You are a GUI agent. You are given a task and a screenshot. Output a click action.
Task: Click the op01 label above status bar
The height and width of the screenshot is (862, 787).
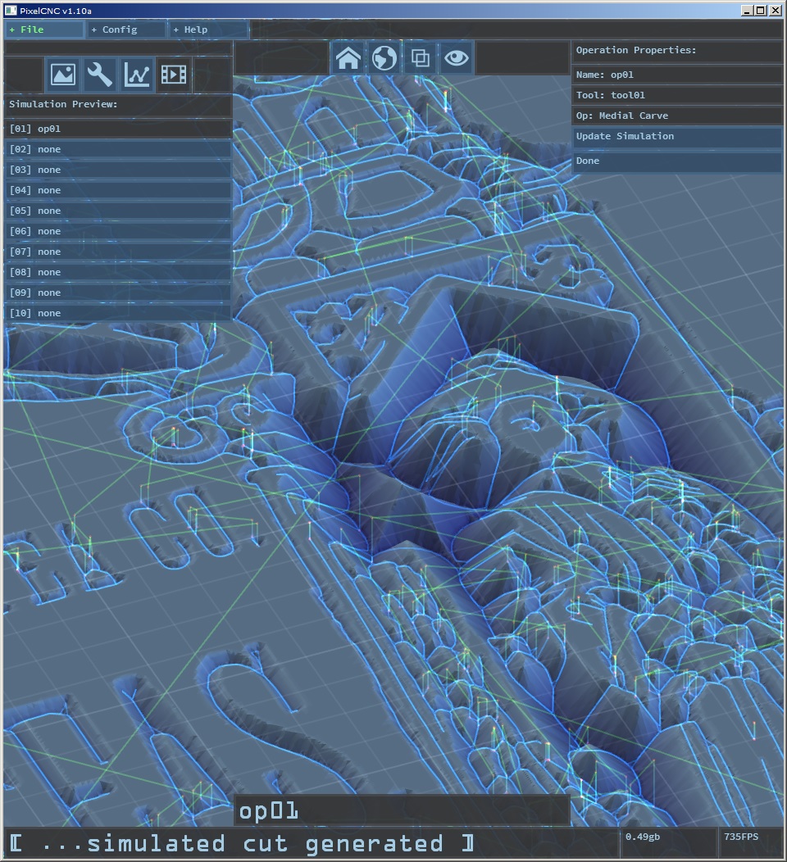pos(268,811)
